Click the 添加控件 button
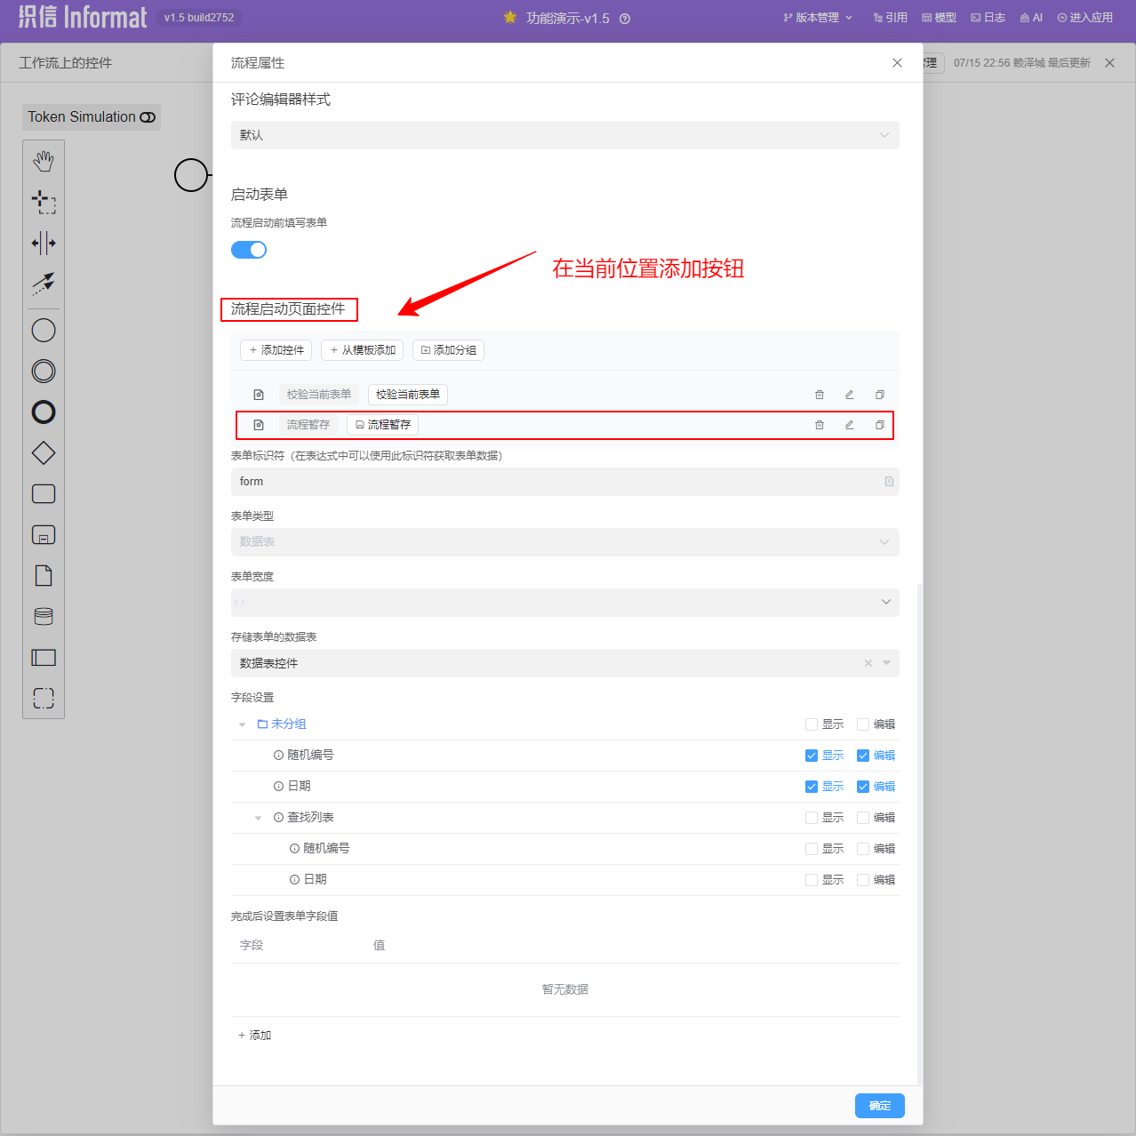The height and width of the screenshot is (1136, 1136). click(x=276, y=350)
